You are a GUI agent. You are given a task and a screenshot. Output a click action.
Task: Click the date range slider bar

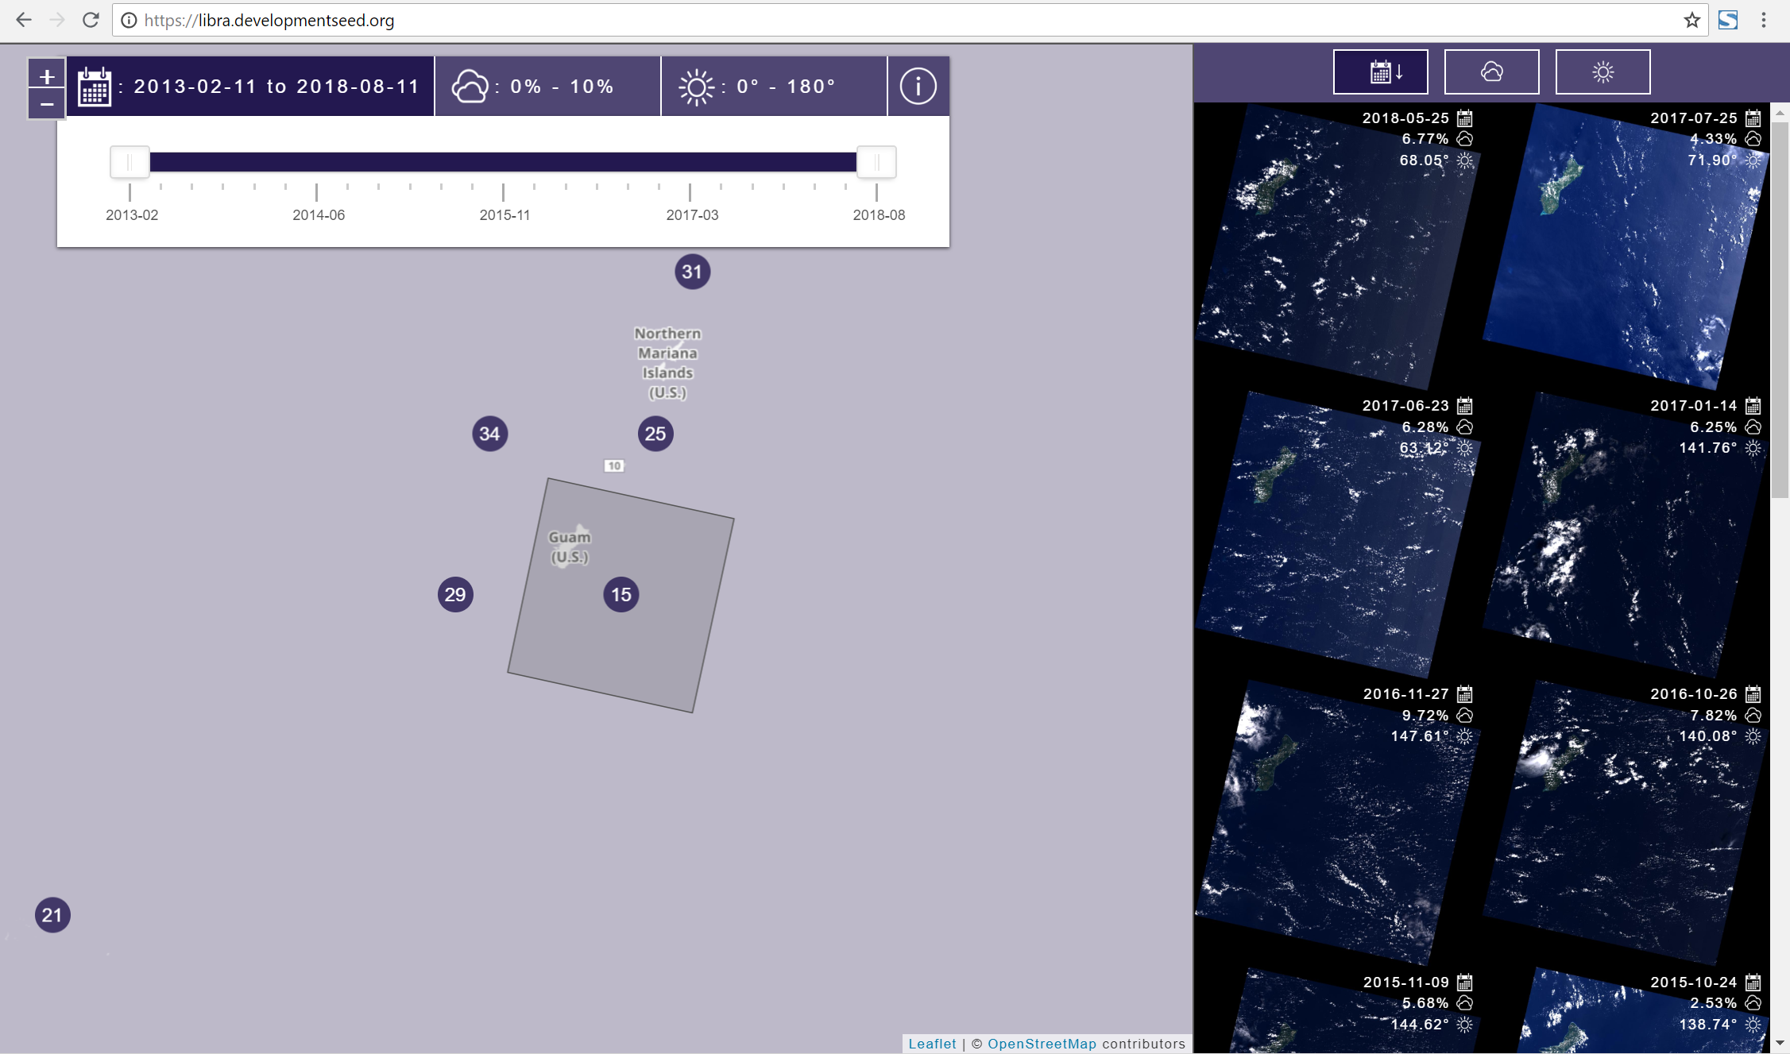503,162
